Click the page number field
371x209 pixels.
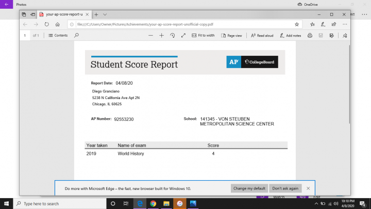point(25,36)
